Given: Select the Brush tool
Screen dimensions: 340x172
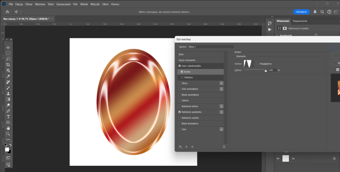Looking at the screenshot, I should click(x=8, y=88).
